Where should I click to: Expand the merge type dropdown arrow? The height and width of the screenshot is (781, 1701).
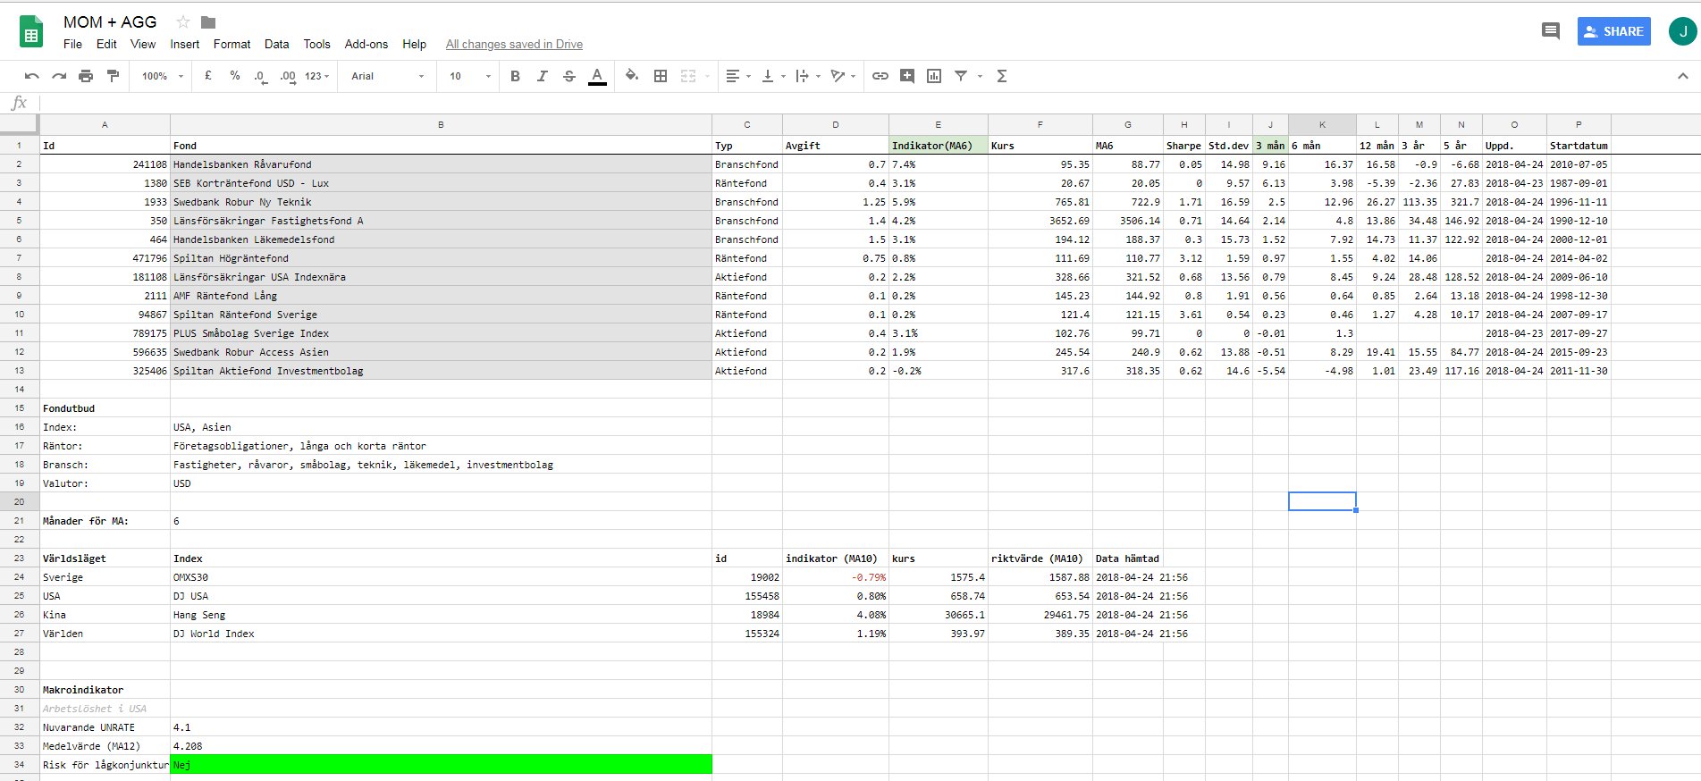(x=707, y=76)
